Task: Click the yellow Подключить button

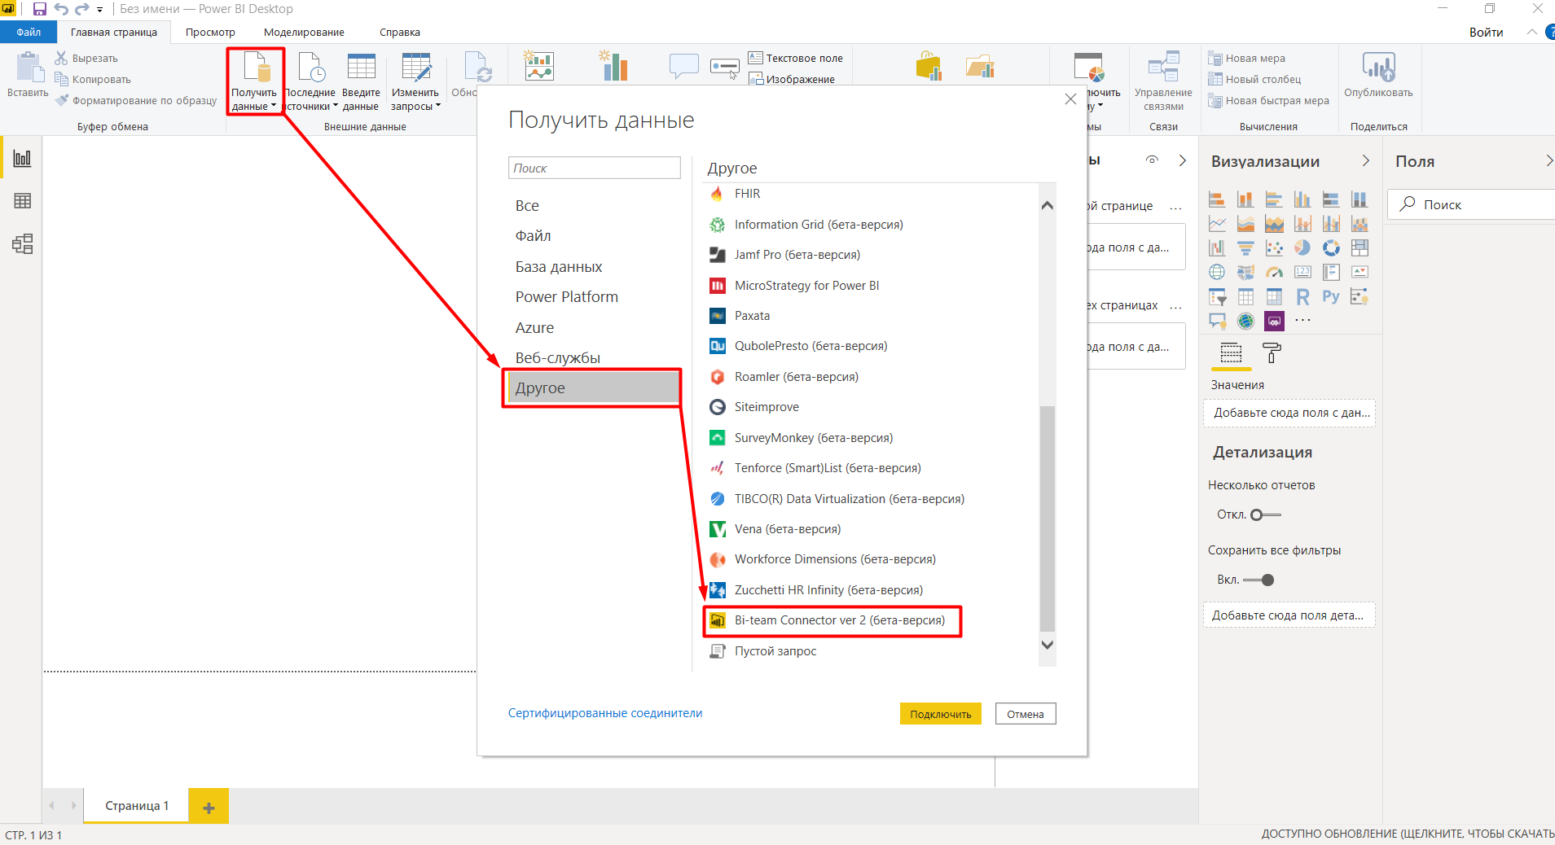Action: [x=941, y=714]
